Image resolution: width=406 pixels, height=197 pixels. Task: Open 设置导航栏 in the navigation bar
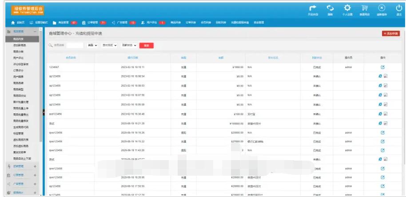point(39,23)
